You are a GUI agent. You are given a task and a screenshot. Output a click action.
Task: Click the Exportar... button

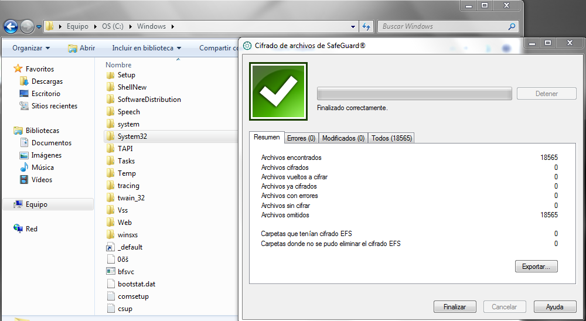click(536, 267)
